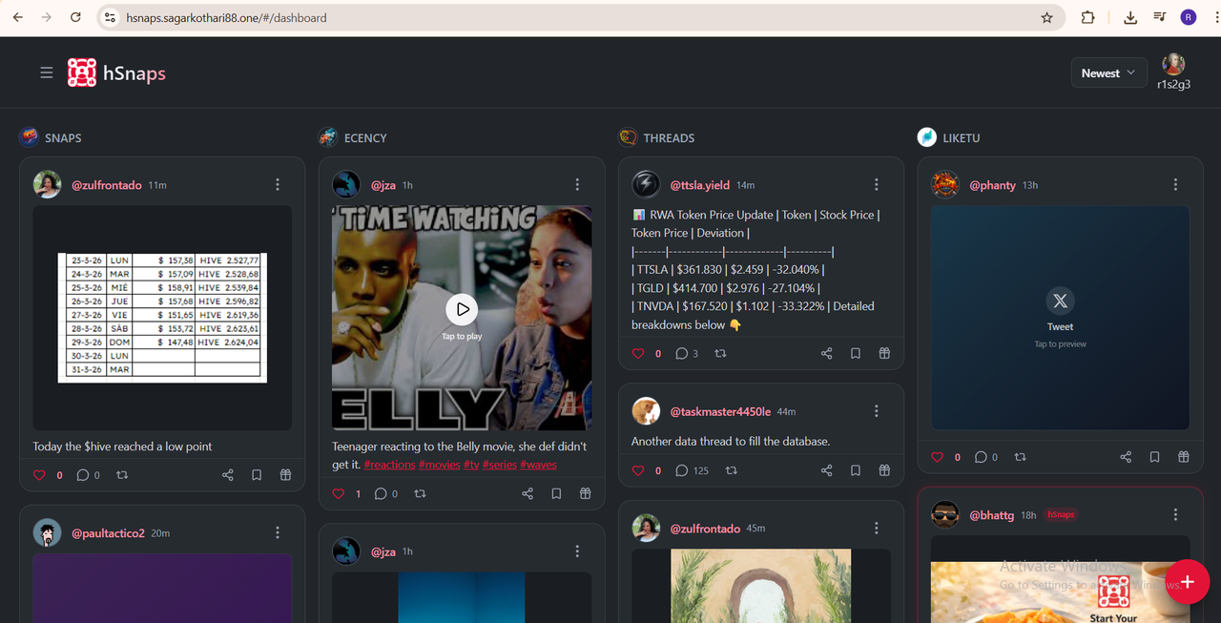Reload the page in the browser
Screen dimensions: 1221x623
75,17
